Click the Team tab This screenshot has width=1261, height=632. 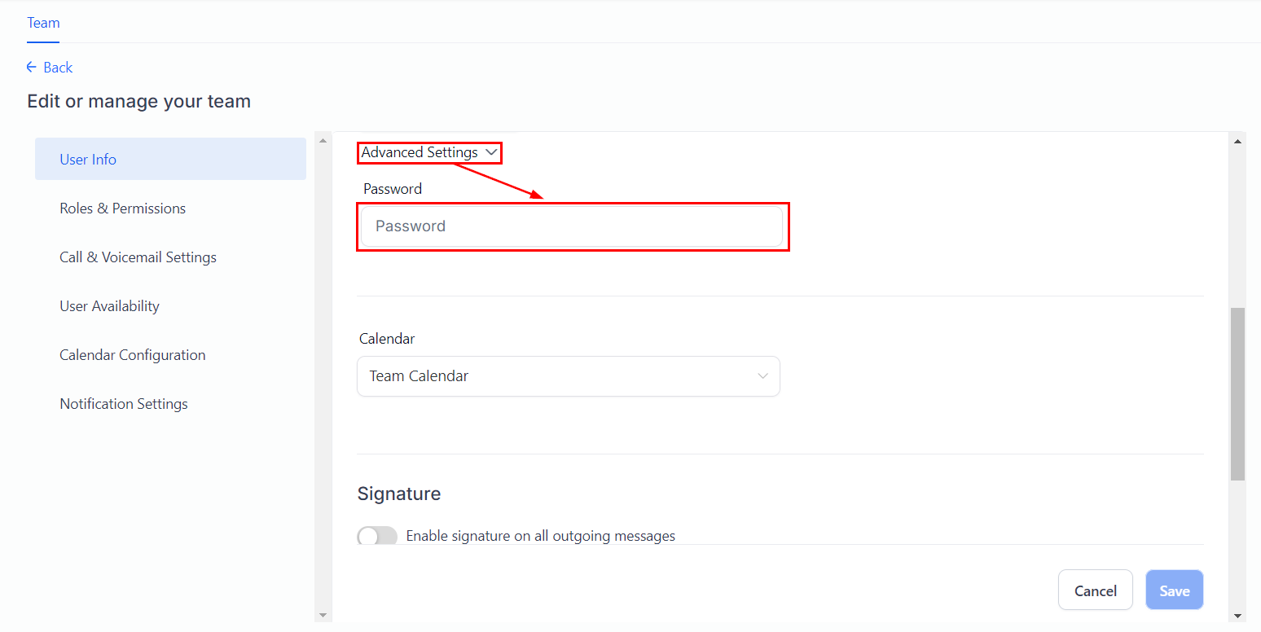(x=43, y=23)
